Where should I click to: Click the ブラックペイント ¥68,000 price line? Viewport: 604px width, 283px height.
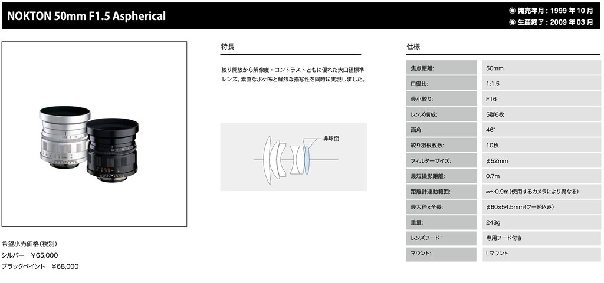40,266
